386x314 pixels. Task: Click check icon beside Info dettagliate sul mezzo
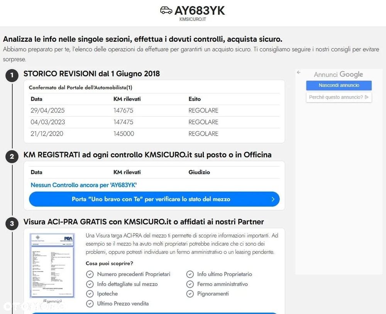point(90,284)
